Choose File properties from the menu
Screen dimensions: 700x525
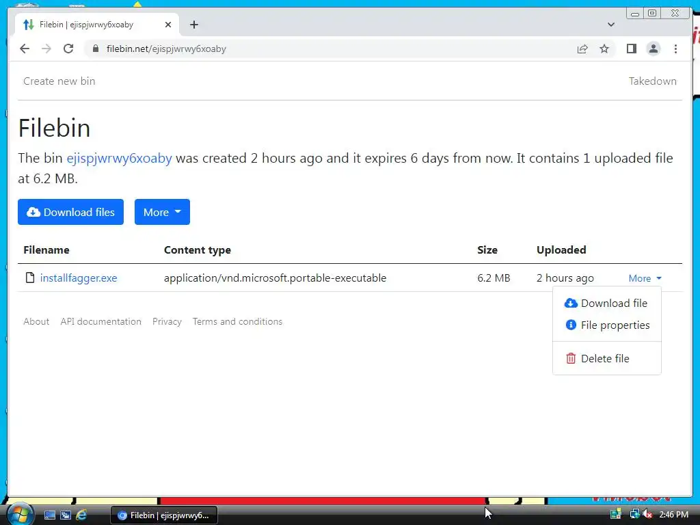pos(607,325)
